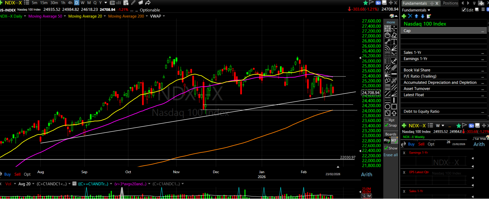This screenshot has width=489, height=200.
Task: Click the add-to-layout grid icon
Action: tap(126, 3)
